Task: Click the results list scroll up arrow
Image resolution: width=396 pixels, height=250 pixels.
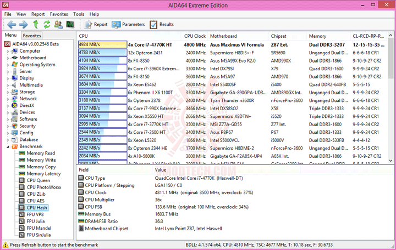Action: coord(391,36)
